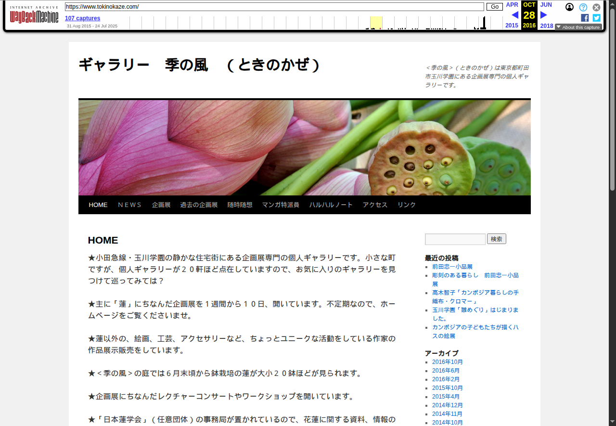
Task: Expand About this capture
Action: 578,27
